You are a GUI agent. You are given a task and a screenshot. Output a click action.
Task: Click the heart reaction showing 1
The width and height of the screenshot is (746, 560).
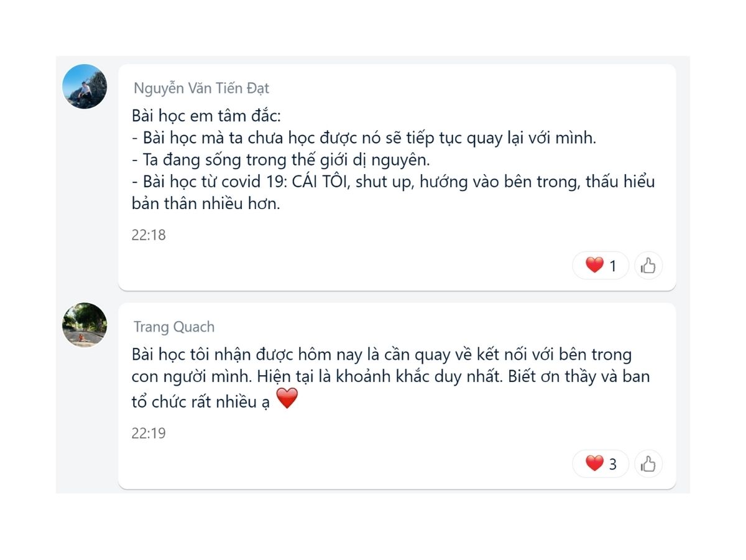click(x=601, y=266)
